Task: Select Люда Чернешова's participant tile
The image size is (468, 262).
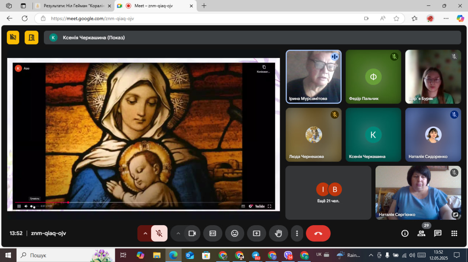Action: [313, 135]
